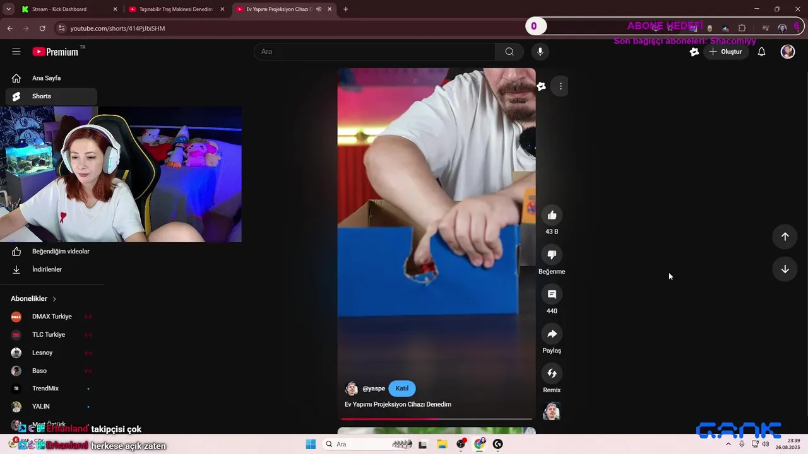Go to next Short with down arrow
The image size is (808, 454).
point(785,269)
